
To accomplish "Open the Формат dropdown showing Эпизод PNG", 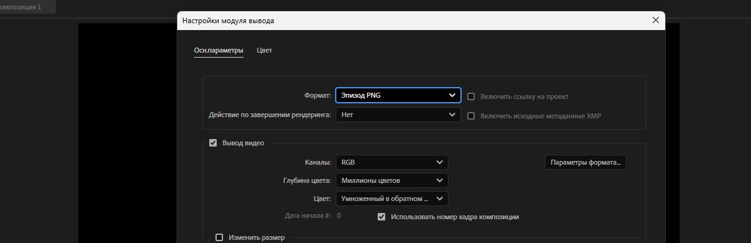I will (x=398, y=95).
